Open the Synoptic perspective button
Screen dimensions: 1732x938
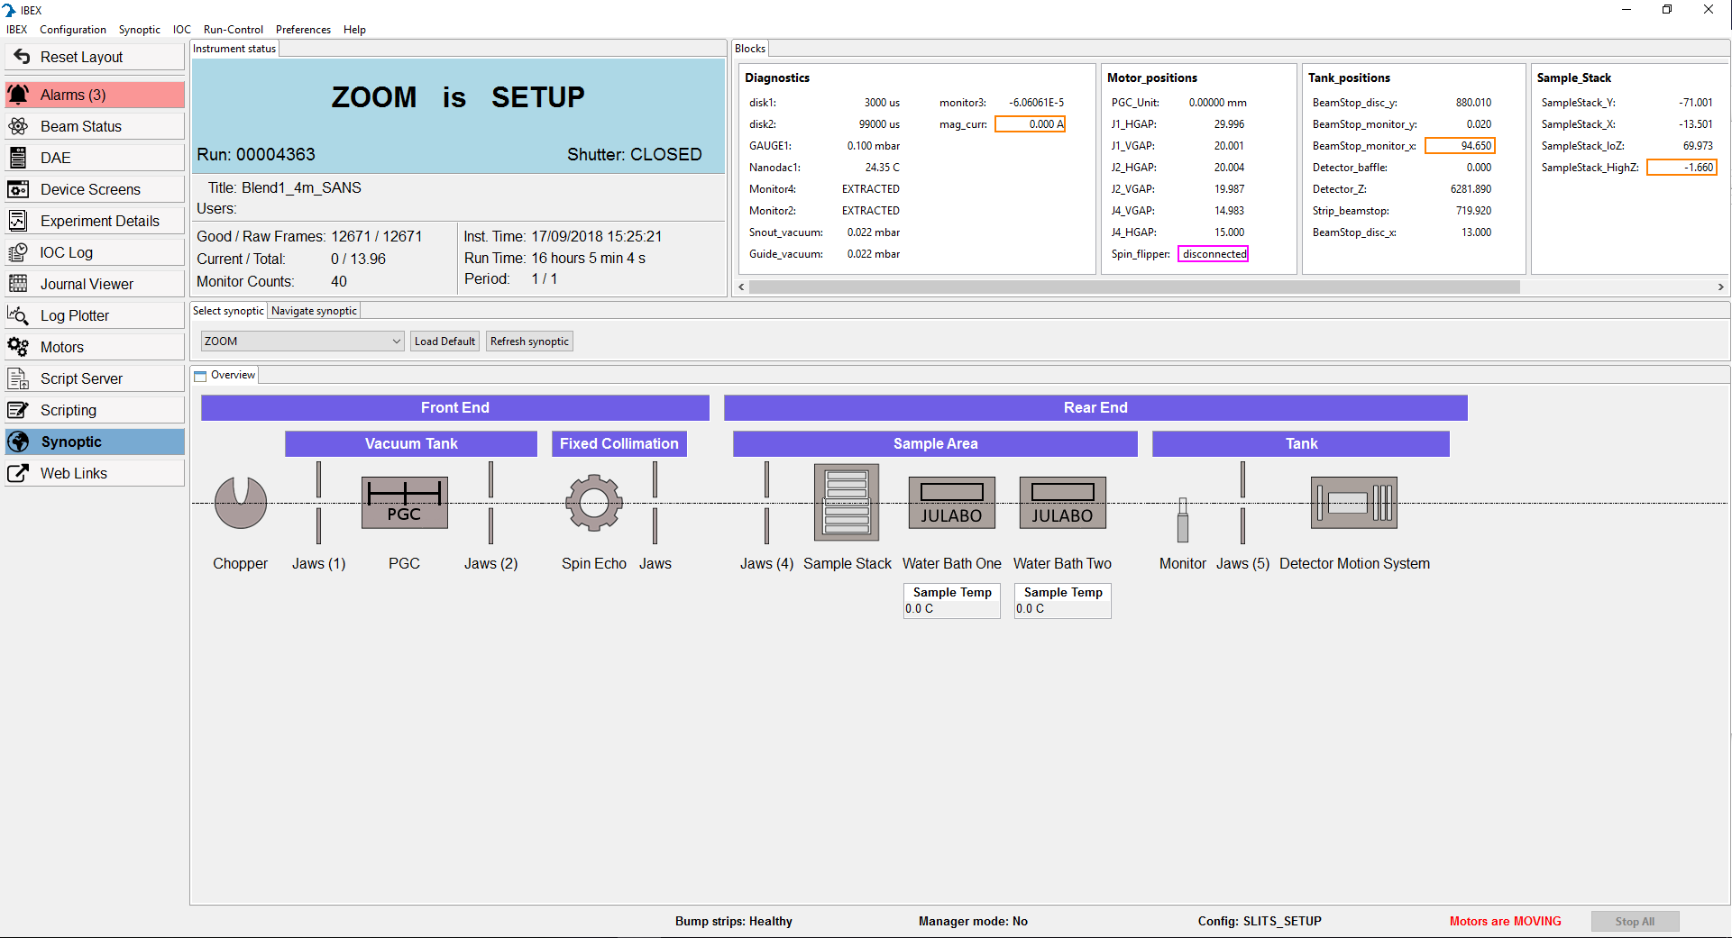click(95, 442)
